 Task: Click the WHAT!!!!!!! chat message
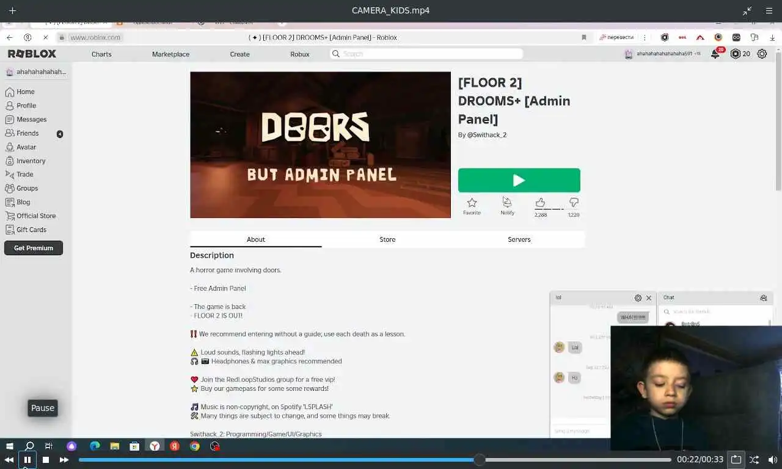(x=633, y=318)
